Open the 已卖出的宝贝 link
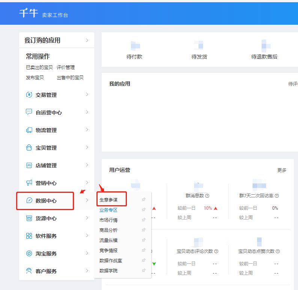298x290 pixels. (x=39, y=68)
